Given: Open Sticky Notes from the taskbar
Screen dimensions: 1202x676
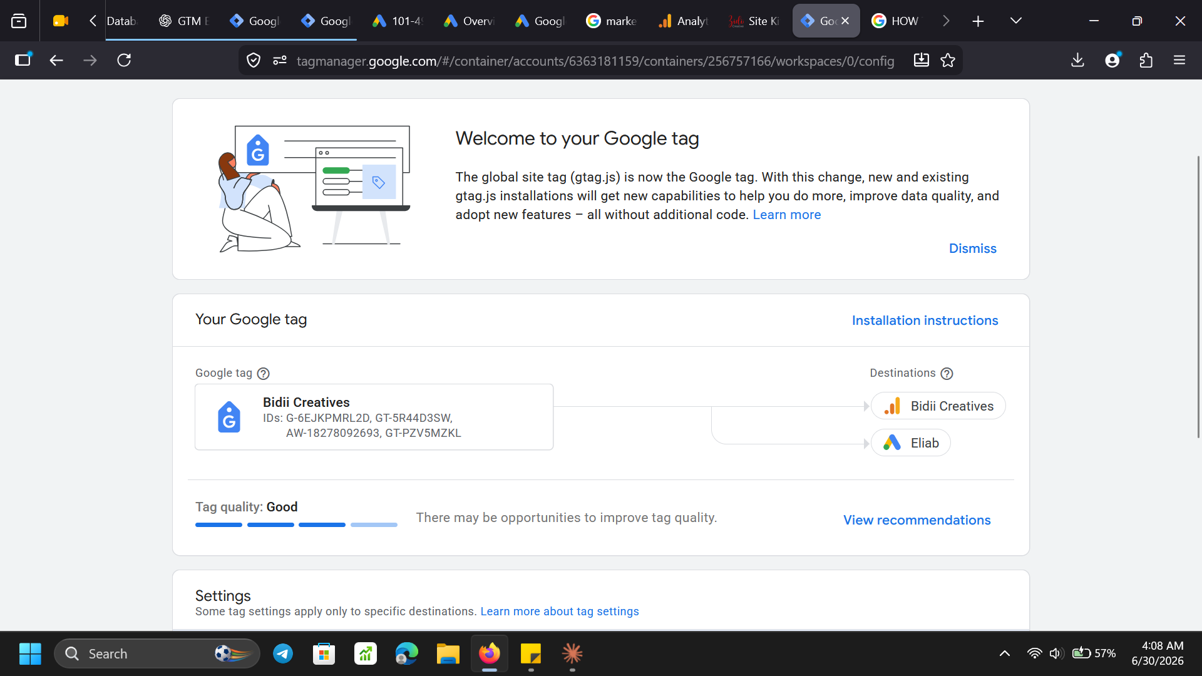Looking at the screenshot, I should point(531,653).
